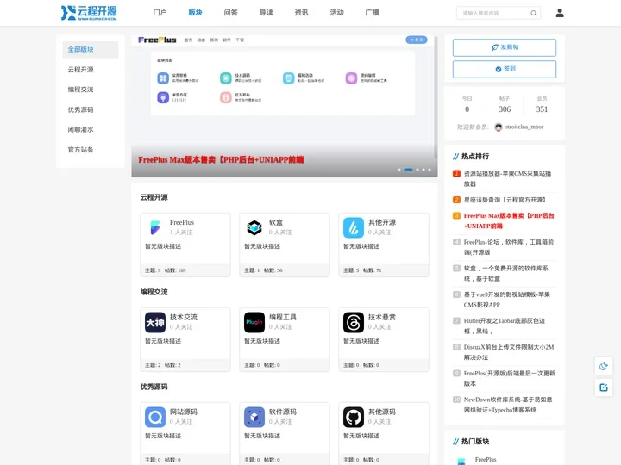Click the 网站源码 board title
The width and height of the screenshot is (621, 465).
[184, 412]
